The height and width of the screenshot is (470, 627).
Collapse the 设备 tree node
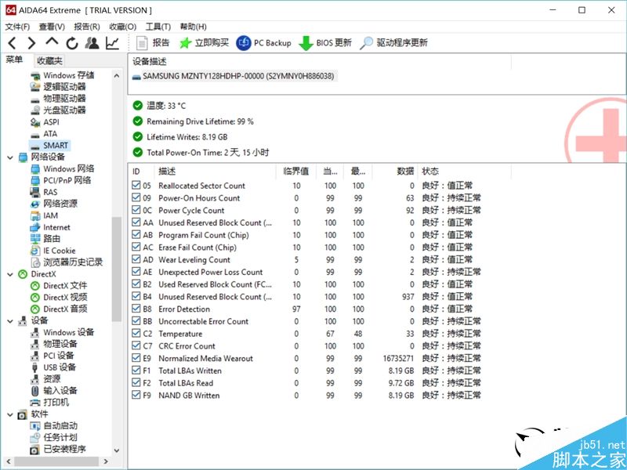10,321
